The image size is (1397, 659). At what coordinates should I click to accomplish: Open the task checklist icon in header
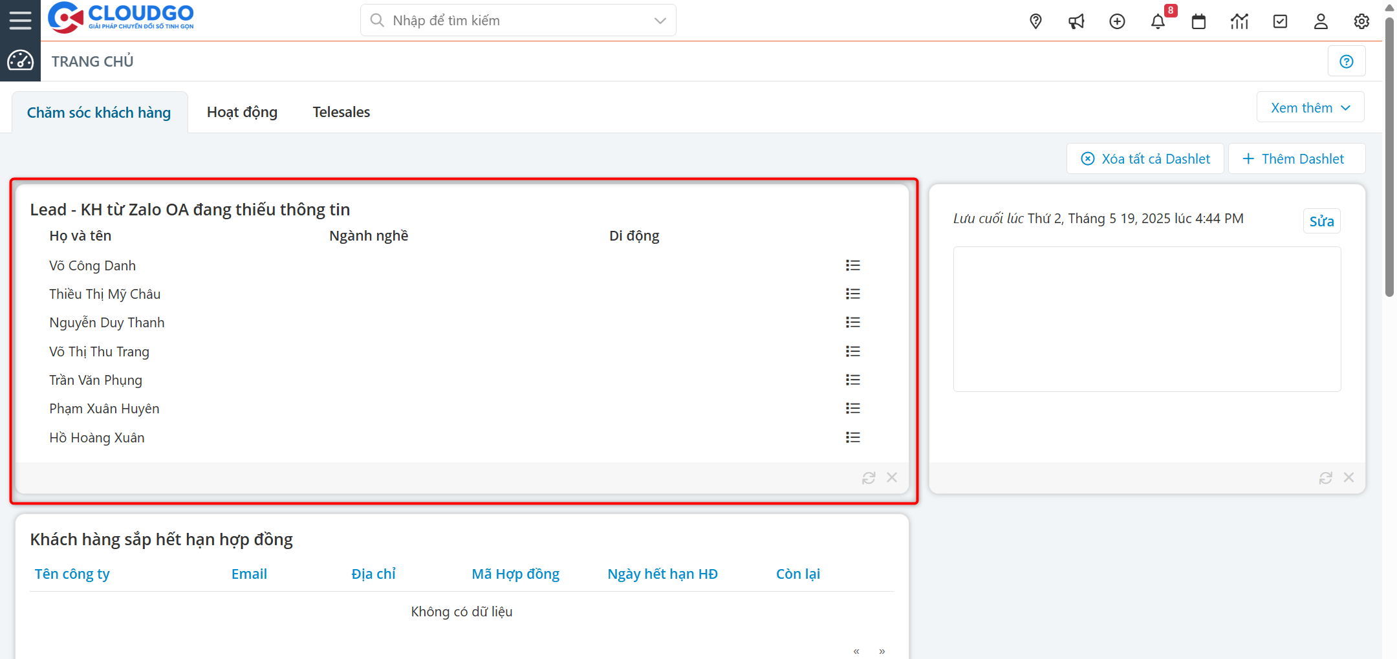click(x=1280, y=21)
